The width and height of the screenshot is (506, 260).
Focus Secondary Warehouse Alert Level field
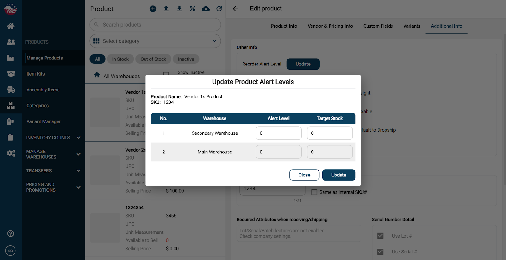click(279, 133)
